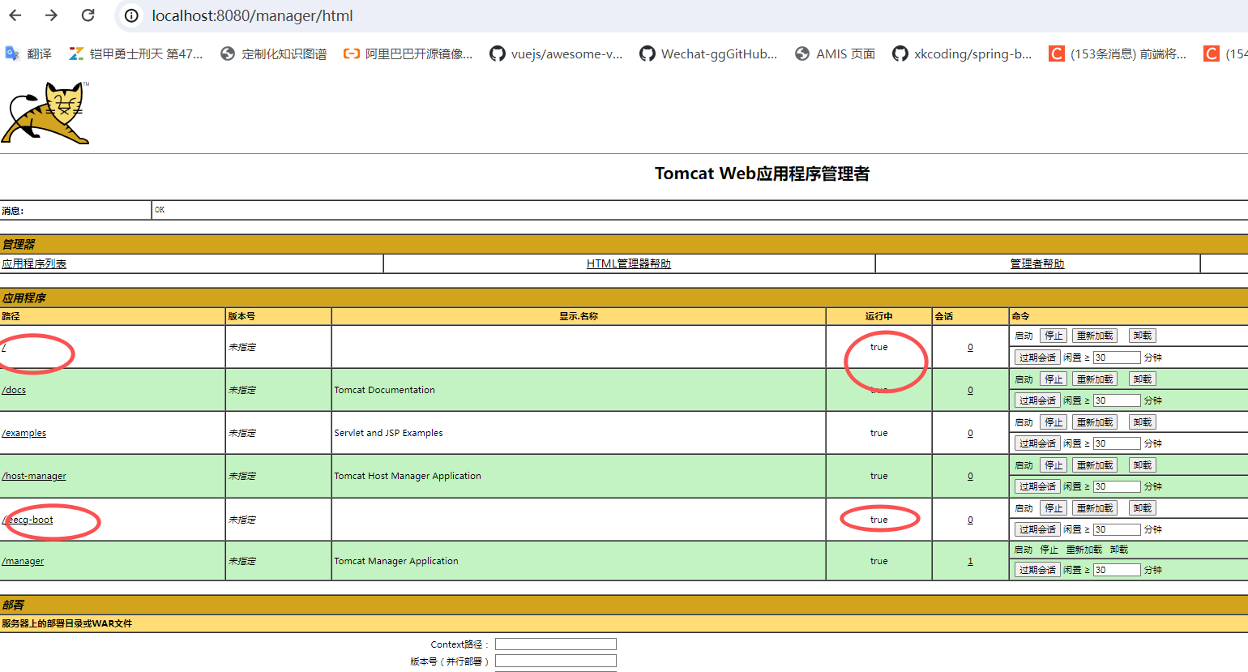The image size is (1248, 672).
Task: Stop (停止) the /jeecg-boot application
Action: click(x=1054, y=507)
